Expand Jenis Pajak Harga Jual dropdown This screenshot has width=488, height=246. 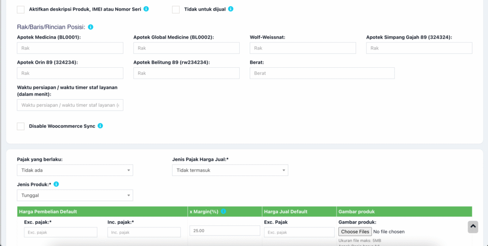[230, 170]
